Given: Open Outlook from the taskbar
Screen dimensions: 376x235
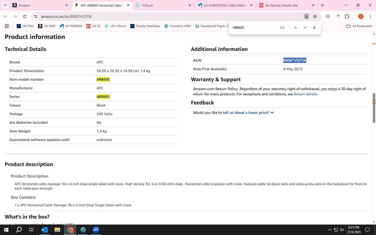Looking at the screenshot, I should click(x=45, y=230).
